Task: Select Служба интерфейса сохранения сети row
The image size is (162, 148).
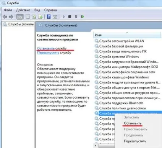Action: point(125,72)
